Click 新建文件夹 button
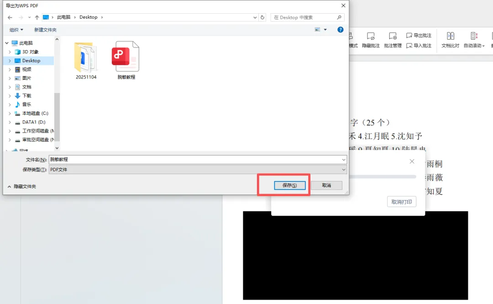Image resolution: width=493 pixels, height=304 pixels. tap(45, 30)
